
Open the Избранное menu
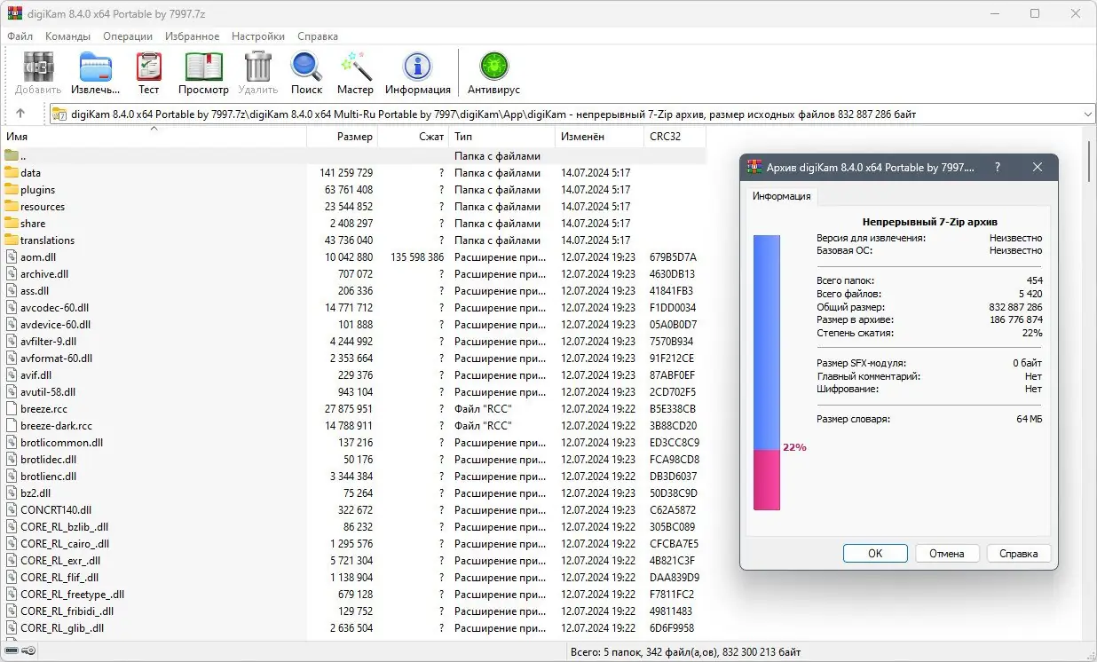coord(192,36)
